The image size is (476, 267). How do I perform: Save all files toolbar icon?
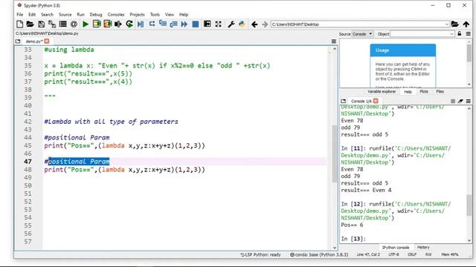(52, 24)
